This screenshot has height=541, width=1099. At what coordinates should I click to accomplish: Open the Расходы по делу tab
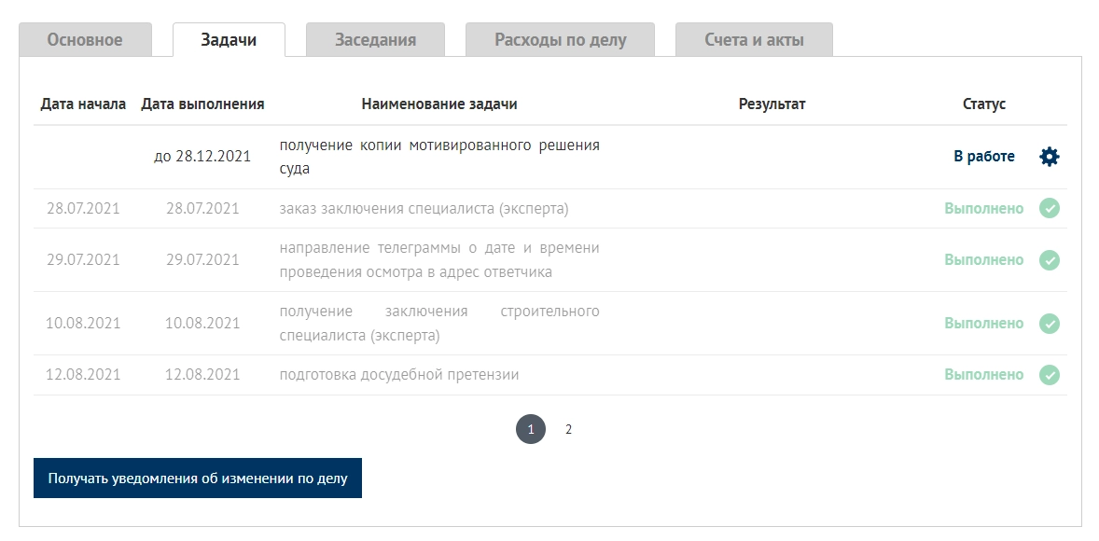[x=560, y=40]
